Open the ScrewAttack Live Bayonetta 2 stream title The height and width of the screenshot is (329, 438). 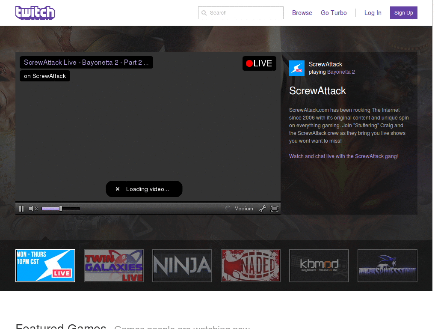point(86,63)
